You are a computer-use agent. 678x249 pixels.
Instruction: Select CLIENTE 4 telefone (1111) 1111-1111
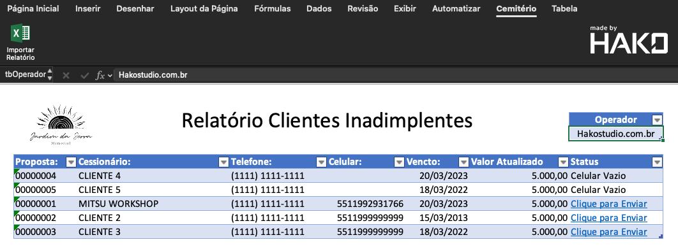(x=278, y=176)
